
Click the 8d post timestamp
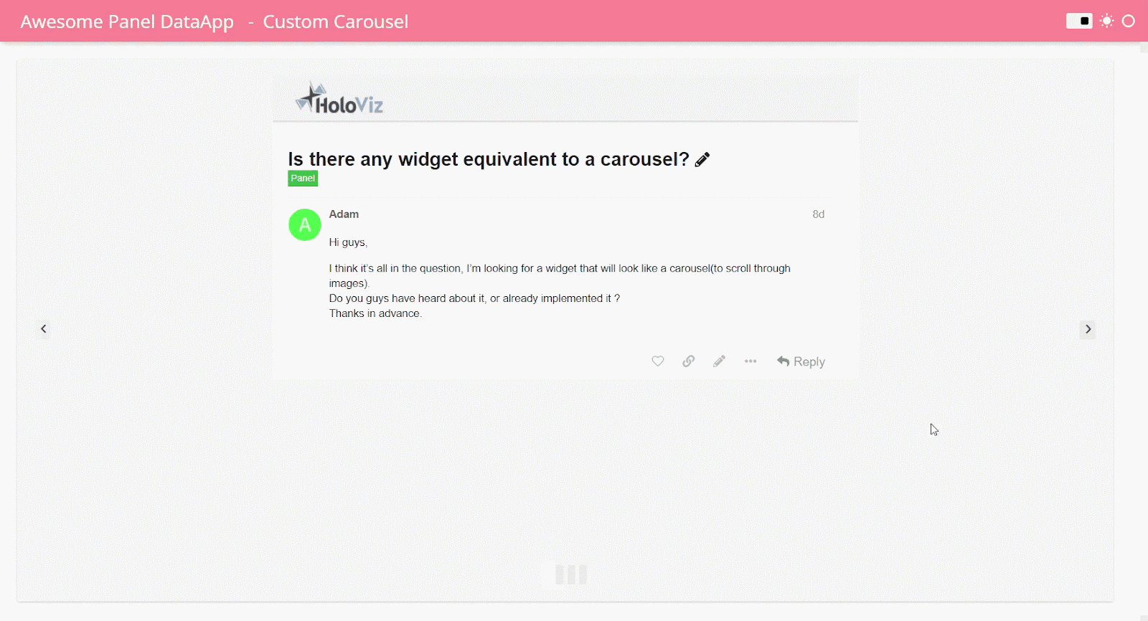tap(818, 214)
